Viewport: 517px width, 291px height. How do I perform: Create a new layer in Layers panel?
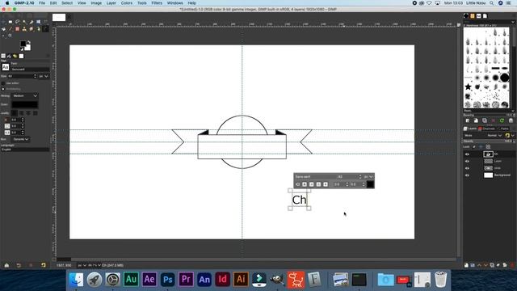466,265
